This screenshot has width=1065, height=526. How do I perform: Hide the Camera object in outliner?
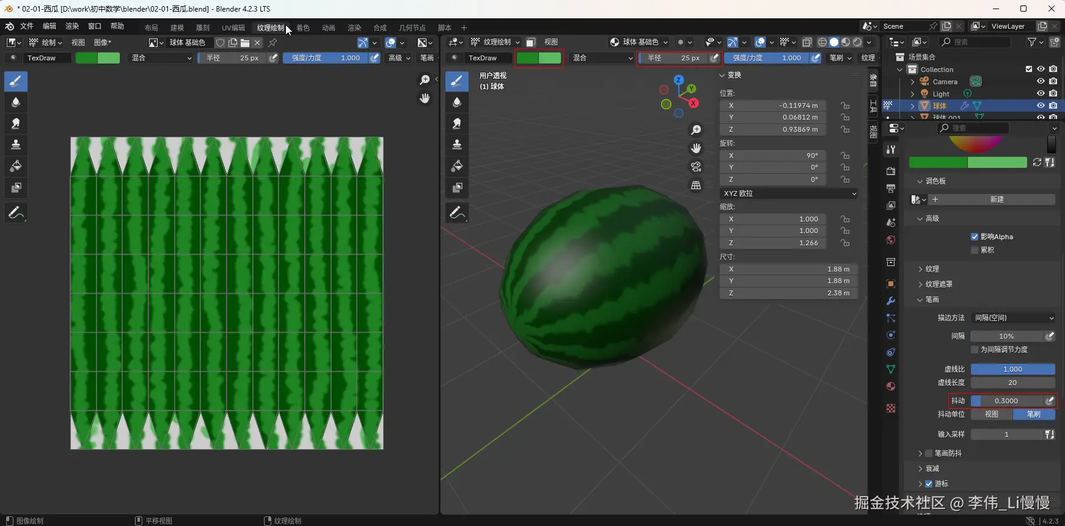tap(1041, 81)
